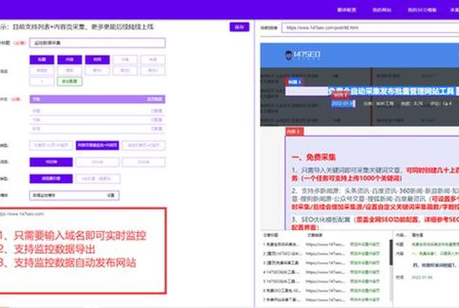Click the purple 保存 save button
459x308 pixels.
pos(239,27)
